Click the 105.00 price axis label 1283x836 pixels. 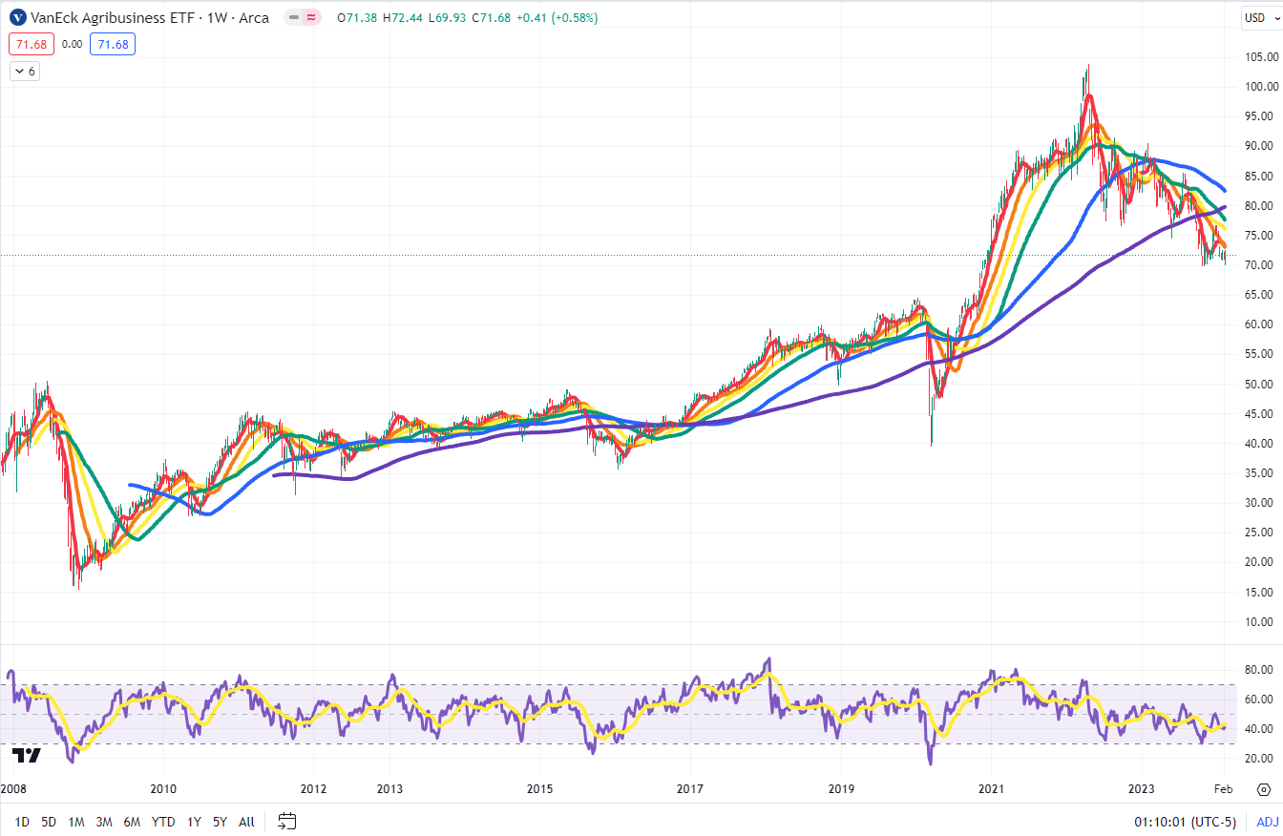[1259, 55]
